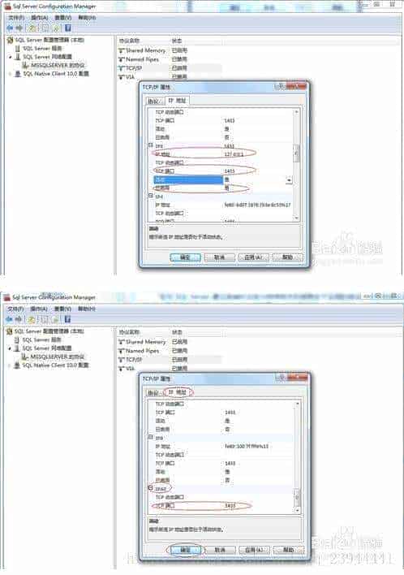The image size is (404, 575).
Task: Click the blue Help icon in the top toolbar
Action: (68, 28)
